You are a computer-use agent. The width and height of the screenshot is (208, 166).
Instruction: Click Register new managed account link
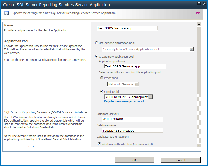point(124,101)
